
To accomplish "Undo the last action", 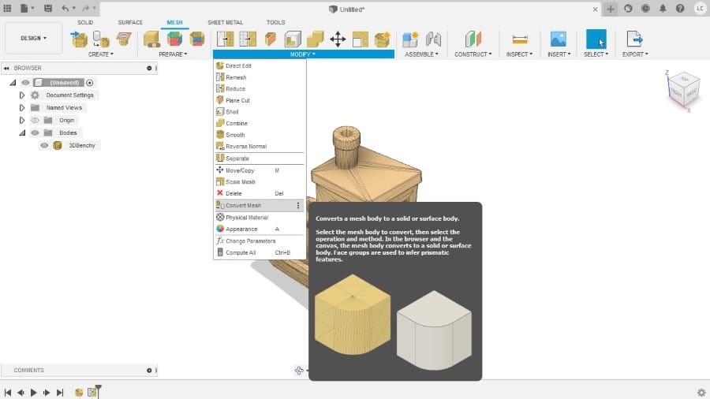I will tap(65, 8).
